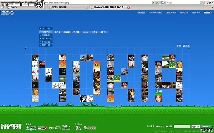Select 所有作品 in the side menu
214x133 pixels.
tap(46, 32)
